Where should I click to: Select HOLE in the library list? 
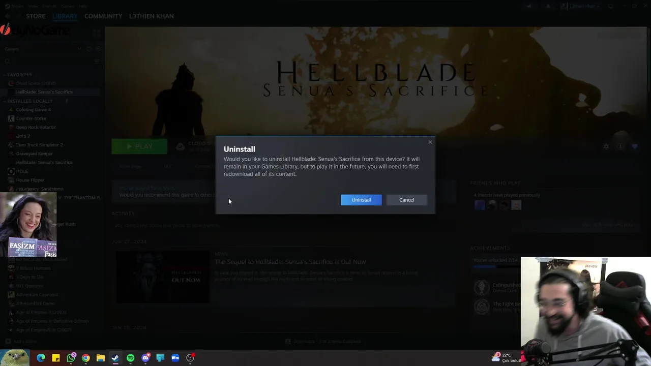tap(22, 171)
